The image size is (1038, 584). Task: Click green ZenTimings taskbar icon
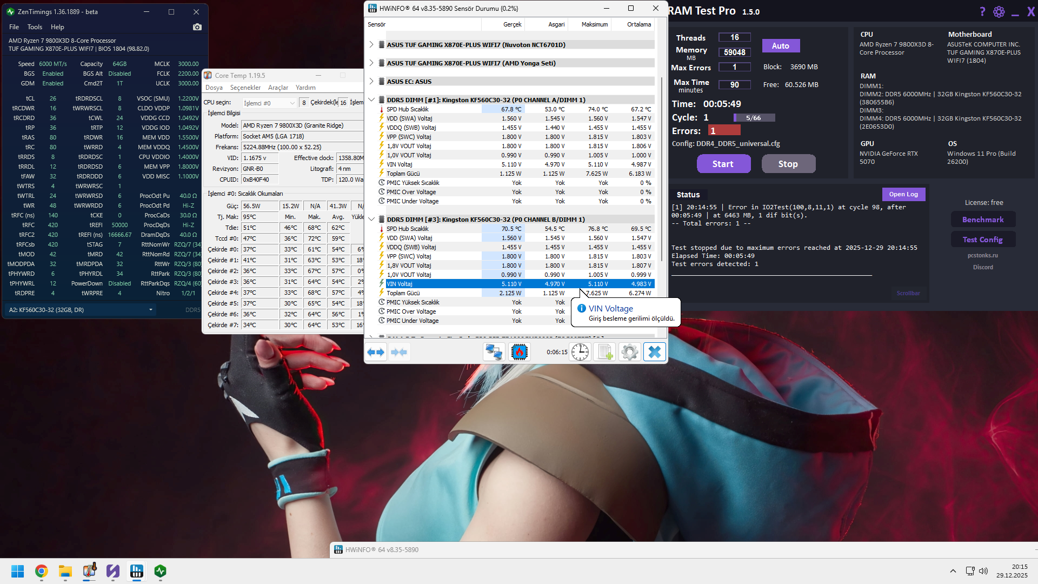[x=161, y=571]
